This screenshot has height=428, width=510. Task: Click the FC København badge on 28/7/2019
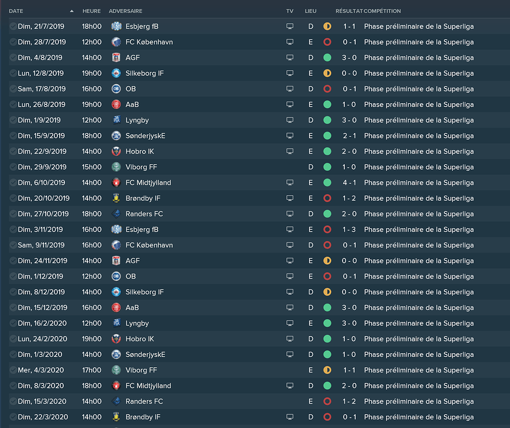116,42
